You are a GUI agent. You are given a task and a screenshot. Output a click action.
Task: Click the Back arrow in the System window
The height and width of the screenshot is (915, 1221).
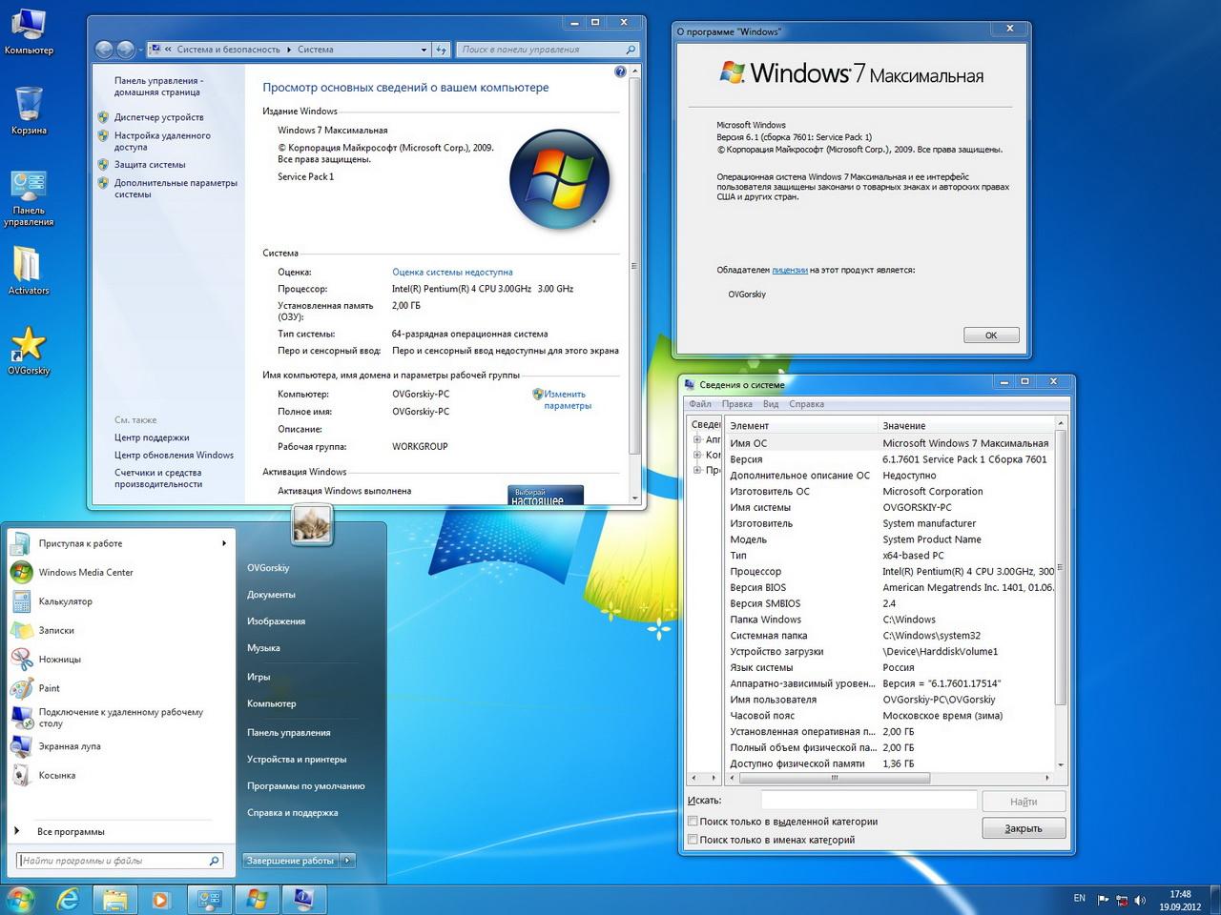click(x=105, y=50)
